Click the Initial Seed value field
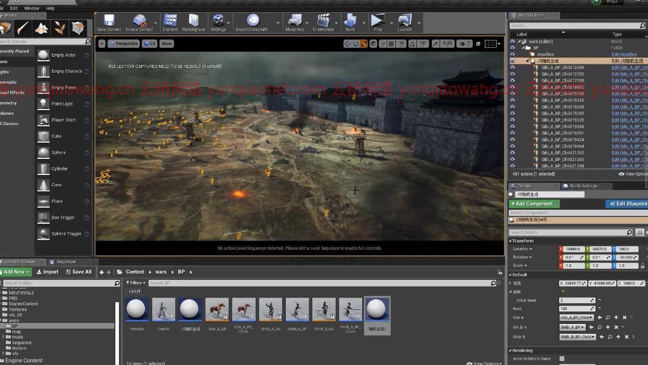This screenshot has height=365, width=648. pos(576,301)
